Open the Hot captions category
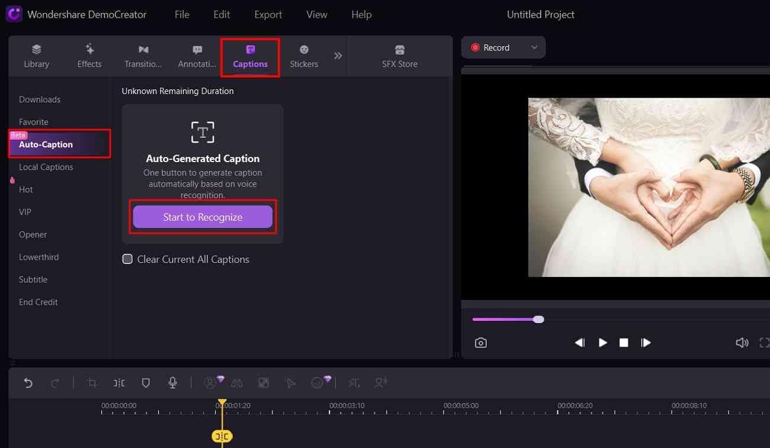Screen dimensions: 770x448 click(x=26, y=189)
